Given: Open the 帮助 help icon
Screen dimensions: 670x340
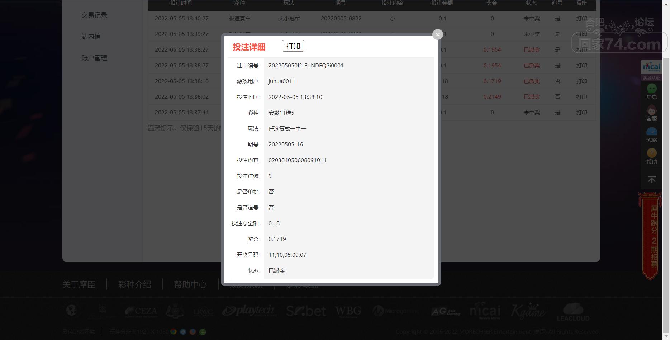Looking at the screenshot, I should [x=651, y=156].
